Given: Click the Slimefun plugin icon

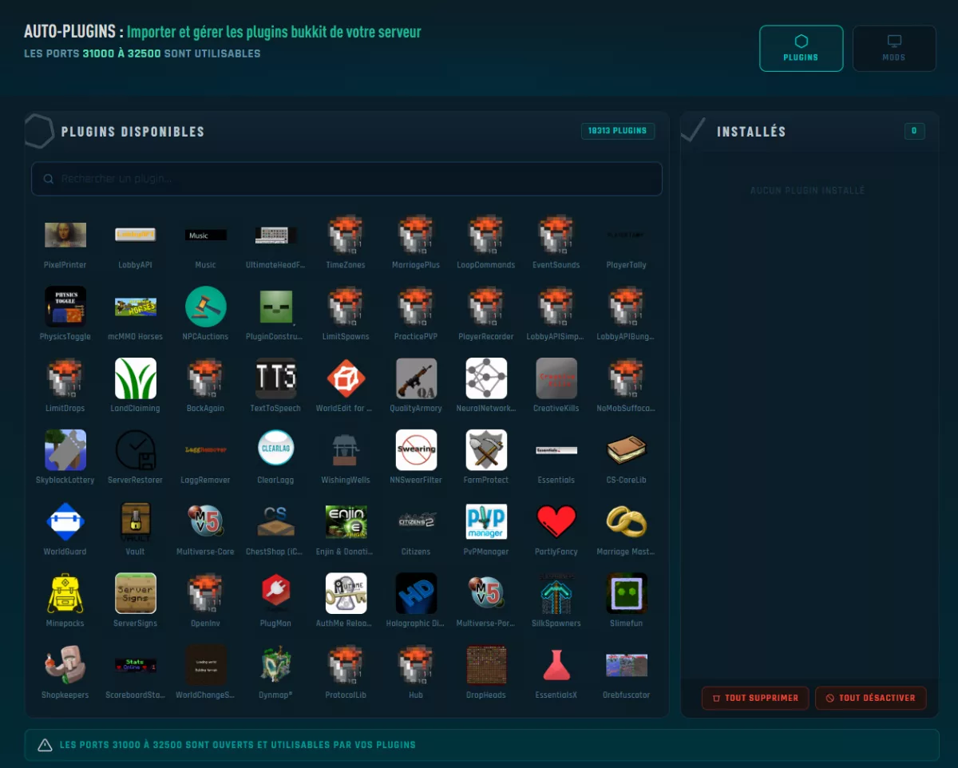Looking at the screenshot, I should pyautogui.click(x=627, y=594).
